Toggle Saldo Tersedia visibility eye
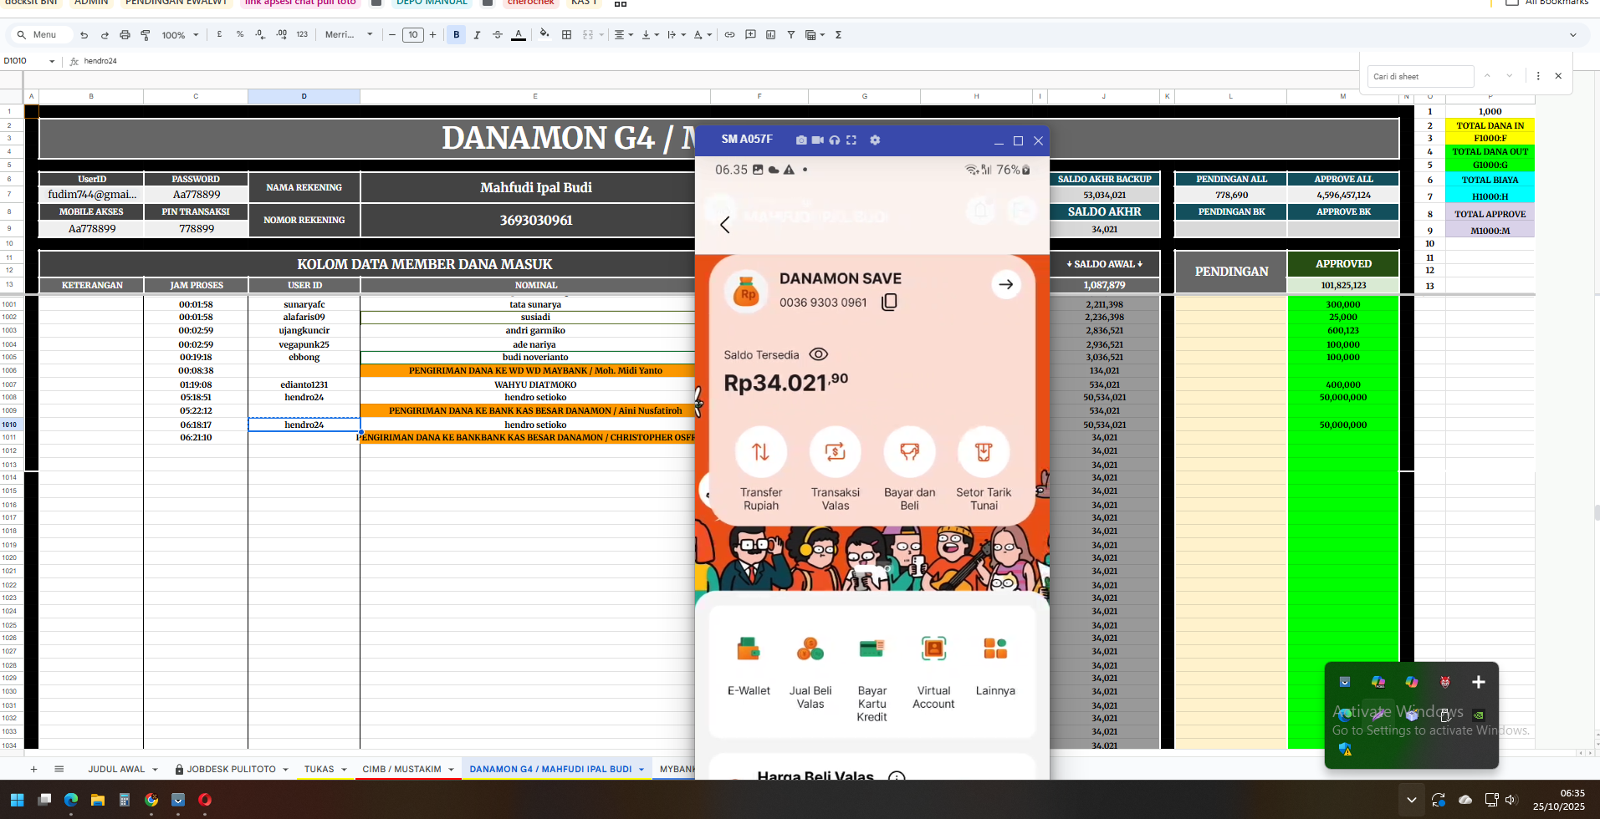 pos(819,354)
